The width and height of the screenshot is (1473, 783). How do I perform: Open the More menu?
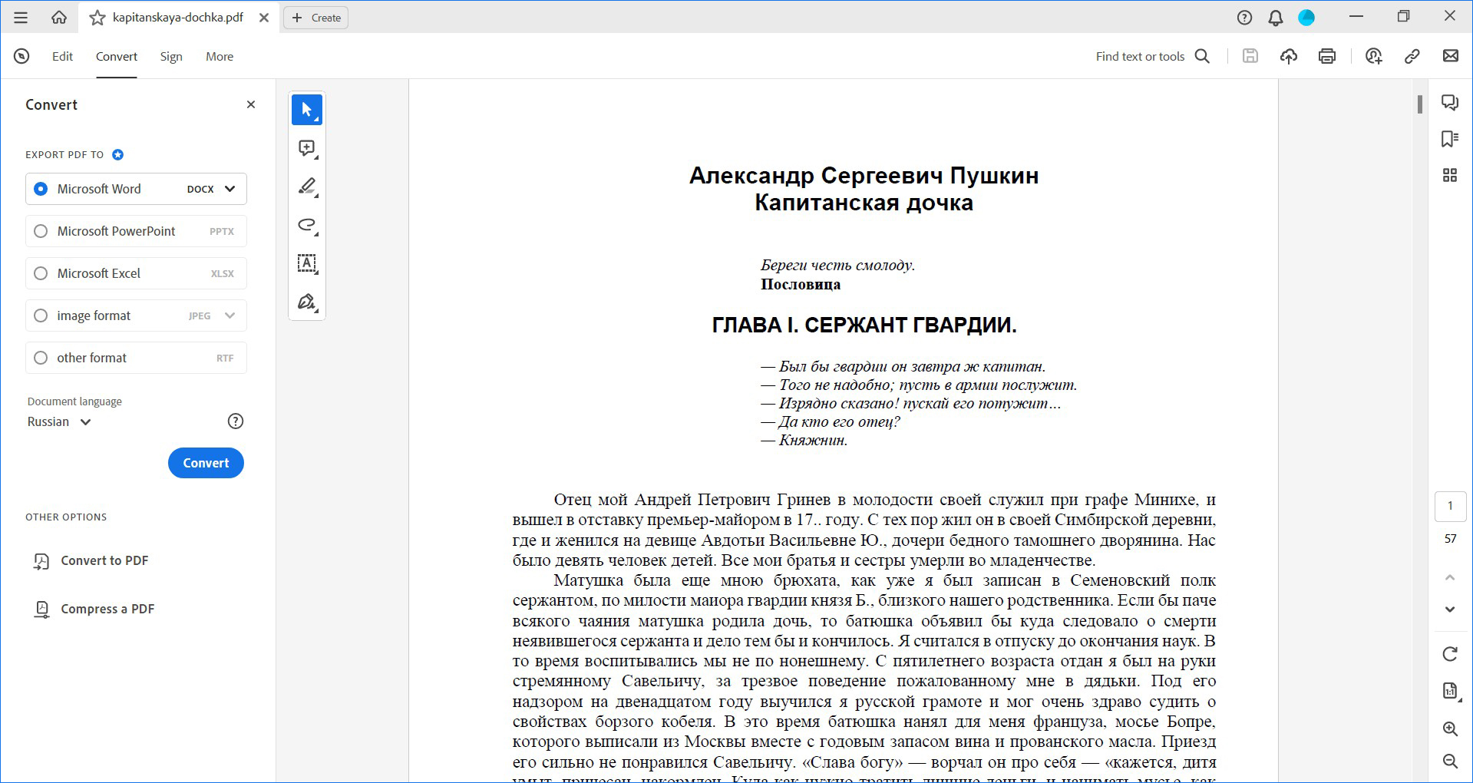click(220, 56)
